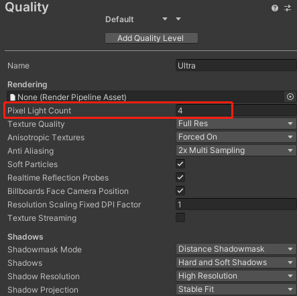
Task: Open the Shadows type dropdown
Action: [236, 262]
